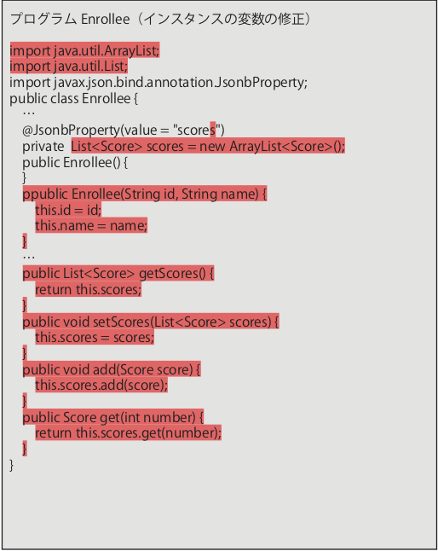Click the getScores() method signature

click(118, 274)
